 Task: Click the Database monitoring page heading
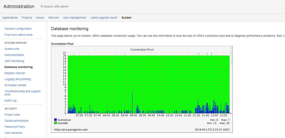click(70, 29)
